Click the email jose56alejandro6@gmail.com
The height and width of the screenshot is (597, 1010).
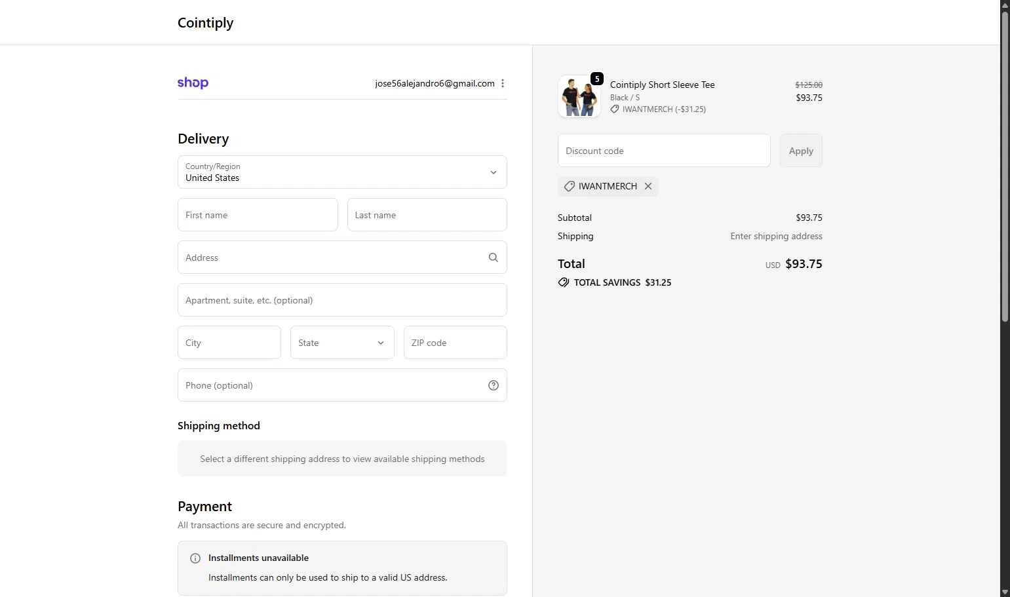pos(435,83)
